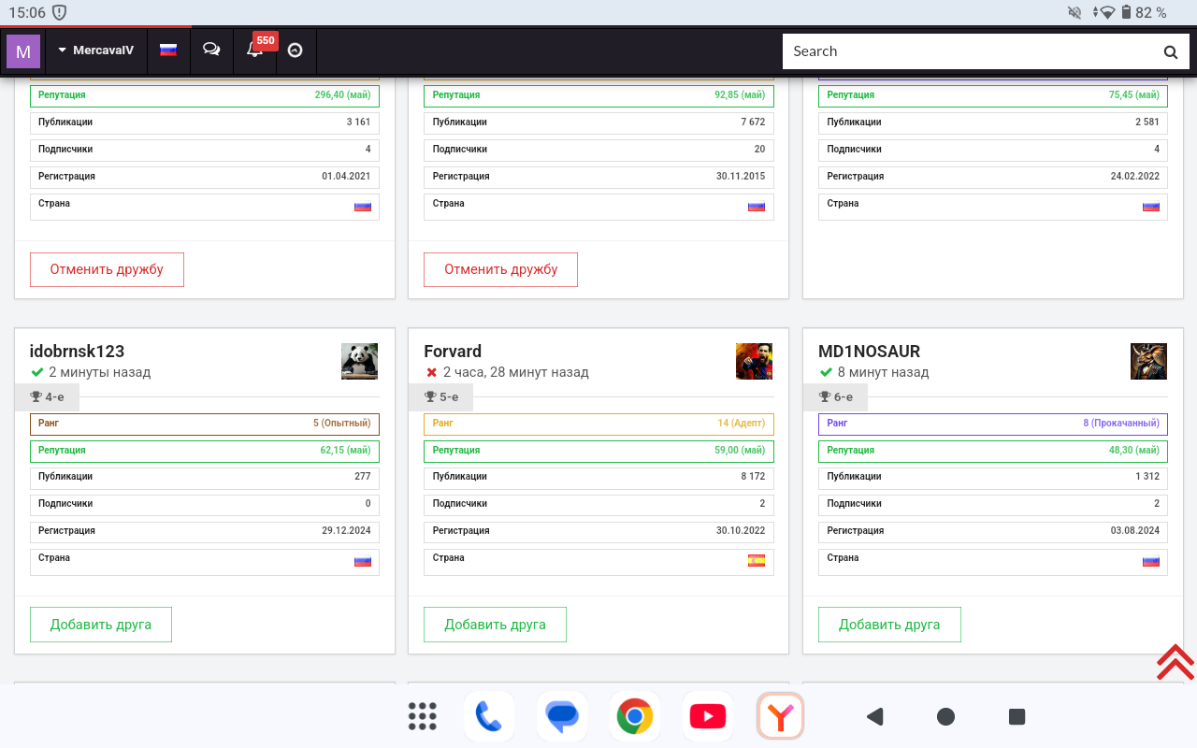
Task: Open the notifications bell with 550 badge
Action: (x=255, y=50)
